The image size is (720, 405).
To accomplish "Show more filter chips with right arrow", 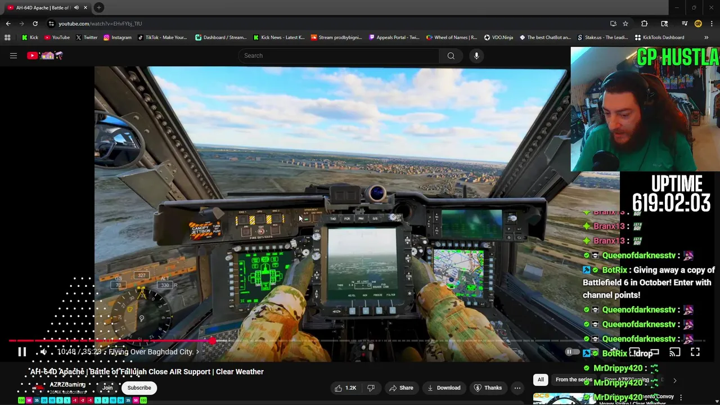I will pos(675,380).
